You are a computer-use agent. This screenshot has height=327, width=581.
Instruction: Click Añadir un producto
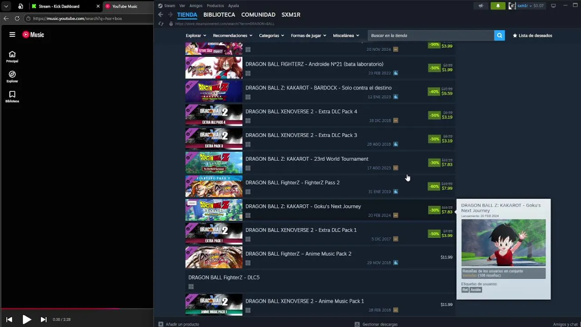179,324
